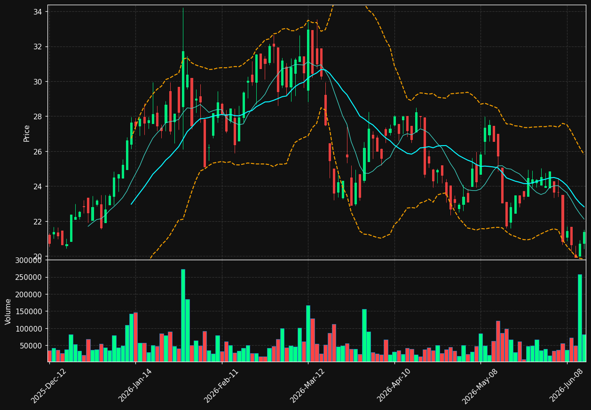Click the 2025-Dec-12 date label
Viewport: 591px width, 410px height.
pyautogui.click(x=48, y=386)
